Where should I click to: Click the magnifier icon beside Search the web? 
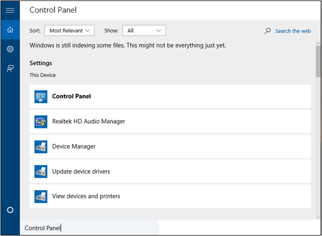[x=268, y=31]
